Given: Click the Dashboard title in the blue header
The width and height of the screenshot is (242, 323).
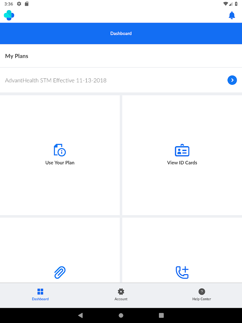Looking at the screenshot, I should tap(121, 34).
